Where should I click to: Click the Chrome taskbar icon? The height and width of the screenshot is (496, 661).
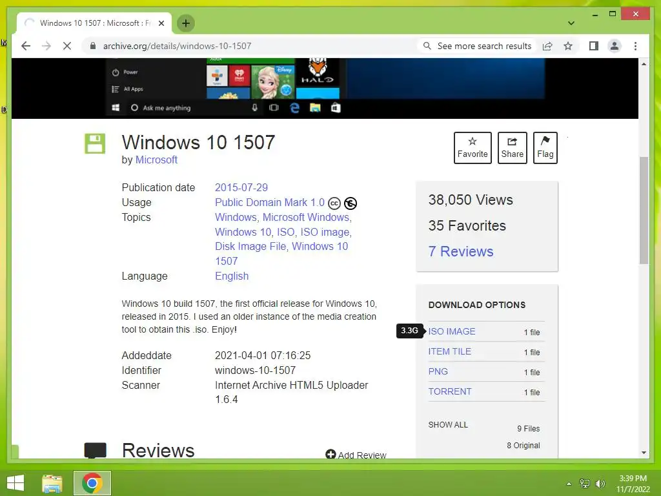92,483
